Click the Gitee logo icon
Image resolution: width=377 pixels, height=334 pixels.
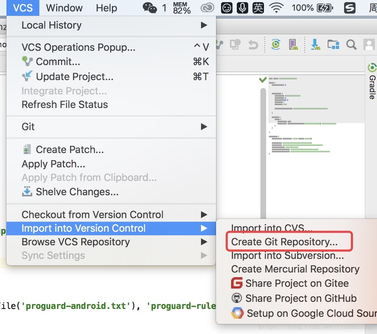tap(237, 283)
